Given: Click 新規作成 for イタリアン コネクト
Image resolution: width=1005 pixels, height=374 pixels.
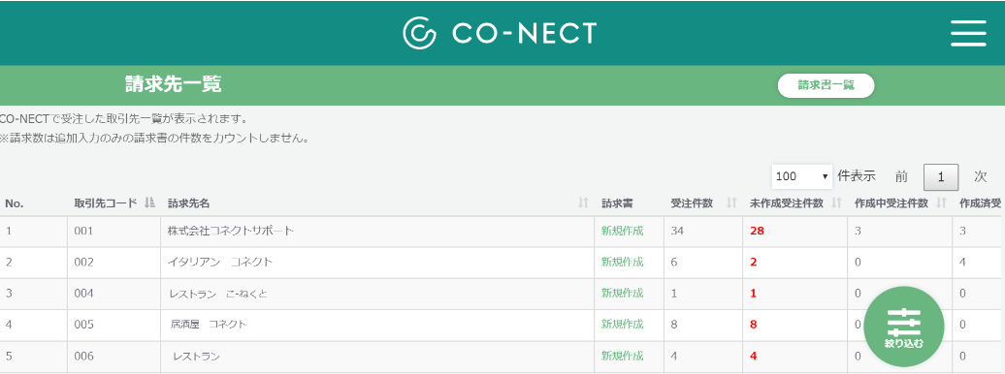Looking at the screenshot, I should [x=623, y=262].
